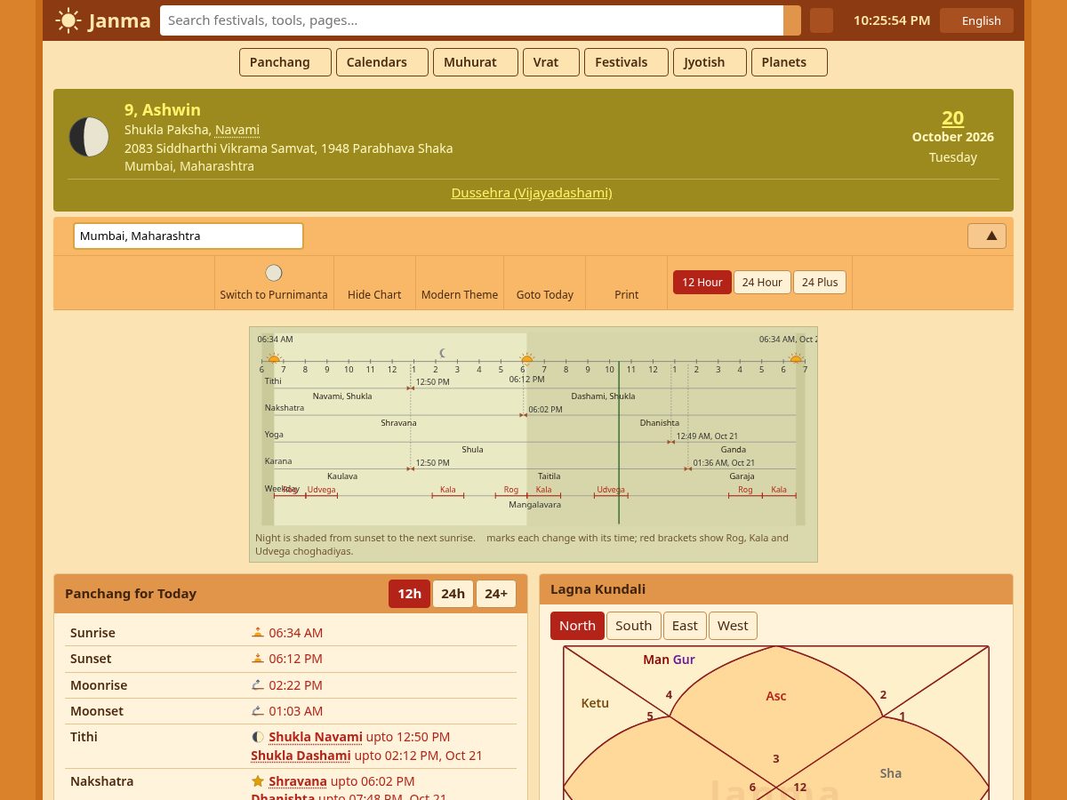This screenshot has height=800, width=1067.
Task: Open the Dussehra (Vijayadashami) link
Action: 532,192
